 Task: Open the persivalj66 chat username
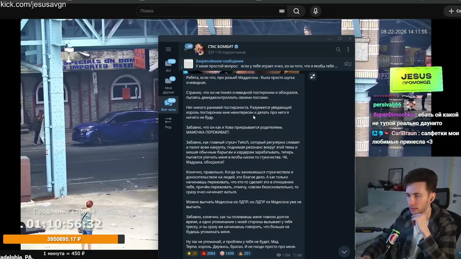[x=387, y=105]
